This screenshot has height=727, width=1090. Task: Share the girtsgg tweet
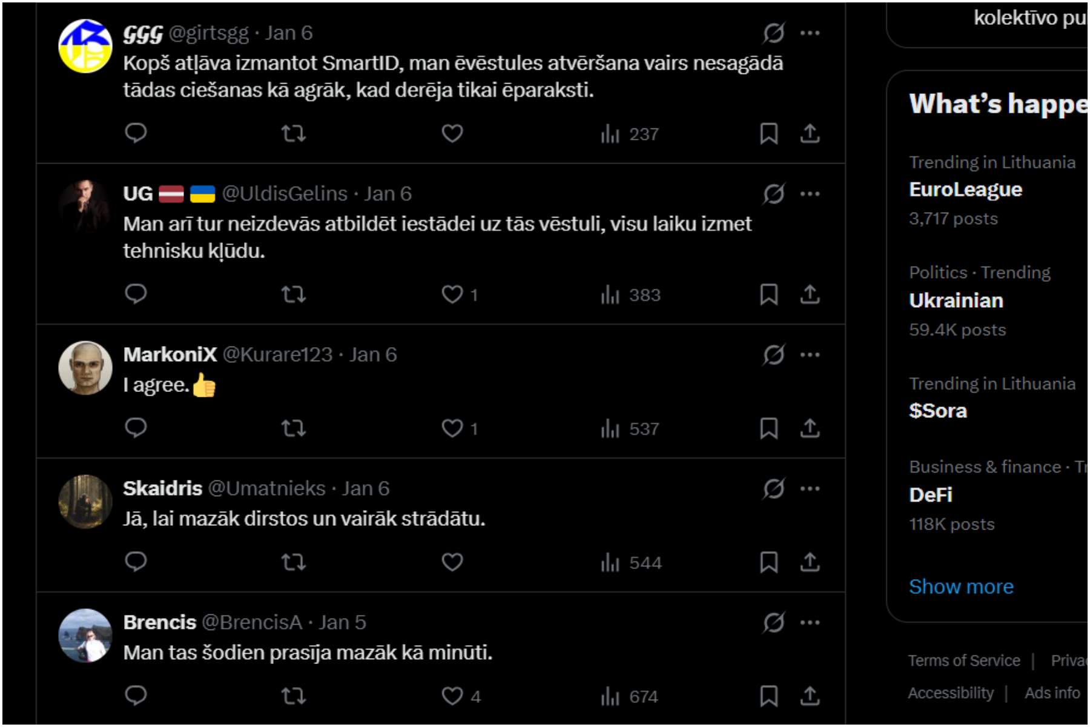(810, 133)
